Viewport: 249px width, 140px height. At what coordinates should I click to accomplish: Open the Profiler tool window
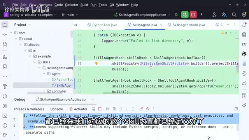click(5, 96)
